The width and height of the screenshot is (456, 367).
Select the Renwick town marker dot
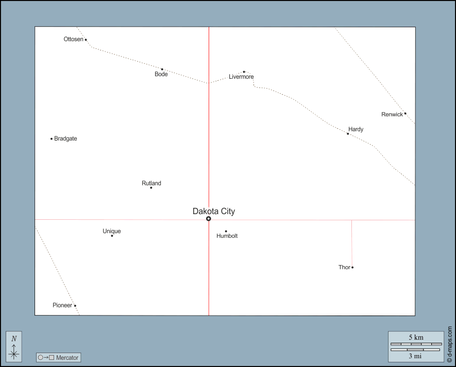point(405,114)
